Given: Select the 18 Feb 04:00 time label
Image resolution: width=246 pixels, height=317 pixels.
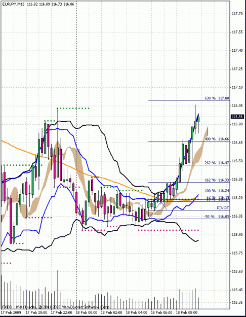Looking at the screenshot, I should [137, 312].
